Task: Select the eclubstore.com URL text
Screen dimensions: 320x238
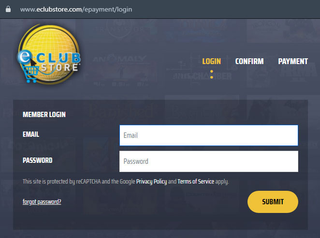Action: click(76, 9)
